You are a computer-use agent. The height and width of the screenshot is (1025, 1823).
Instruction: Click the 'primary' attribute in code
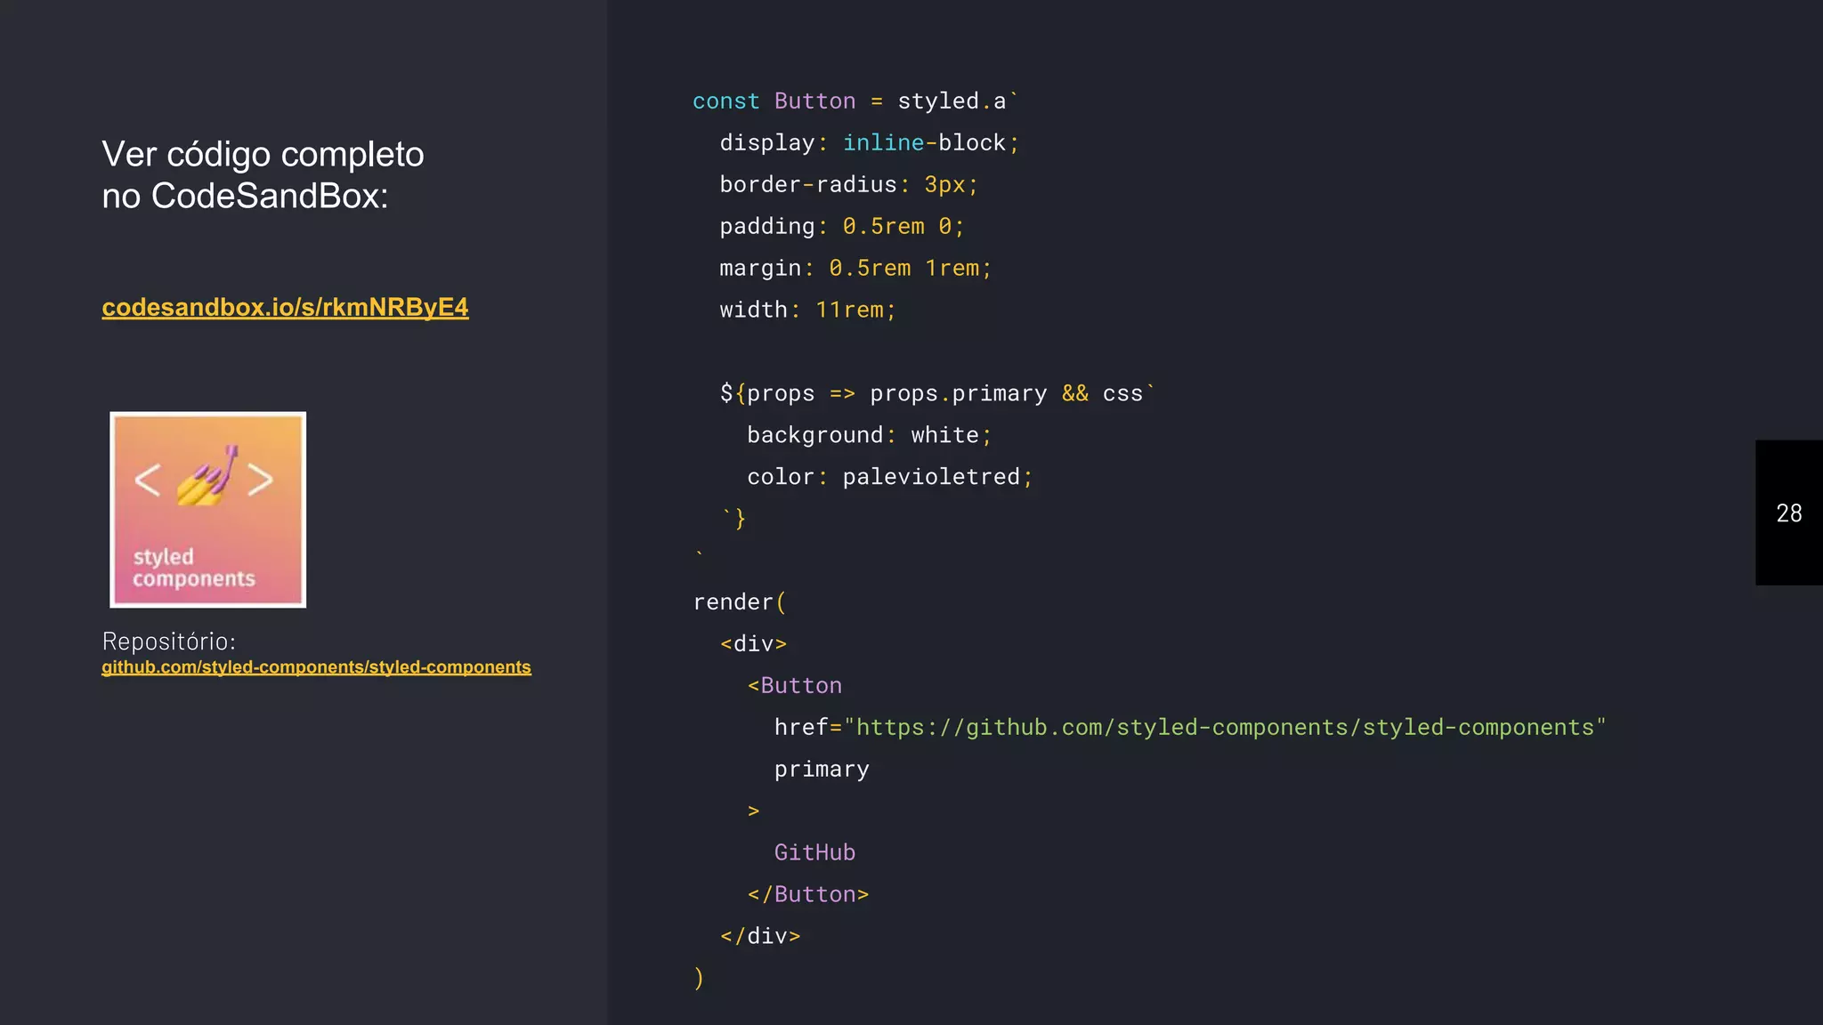click(x=822, y=770)
